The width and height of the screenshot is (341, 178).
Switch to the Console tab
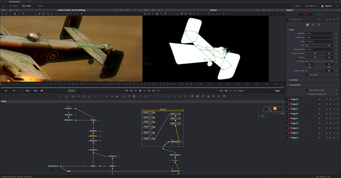(40, 6)
